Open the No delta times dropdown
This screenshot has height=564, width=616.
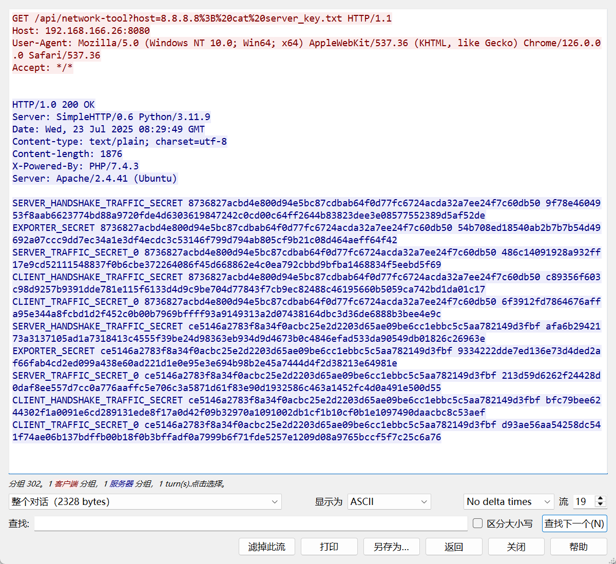pos(508,501)
